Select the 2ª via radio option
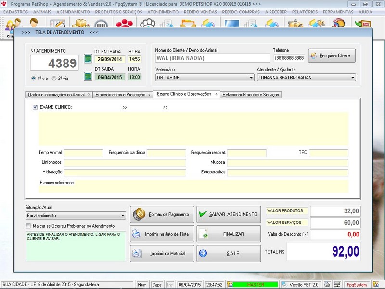Screen dimensions: 385x289 [54, 78]
